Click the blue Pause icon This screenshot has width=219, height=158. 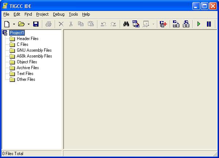[209, 24]
